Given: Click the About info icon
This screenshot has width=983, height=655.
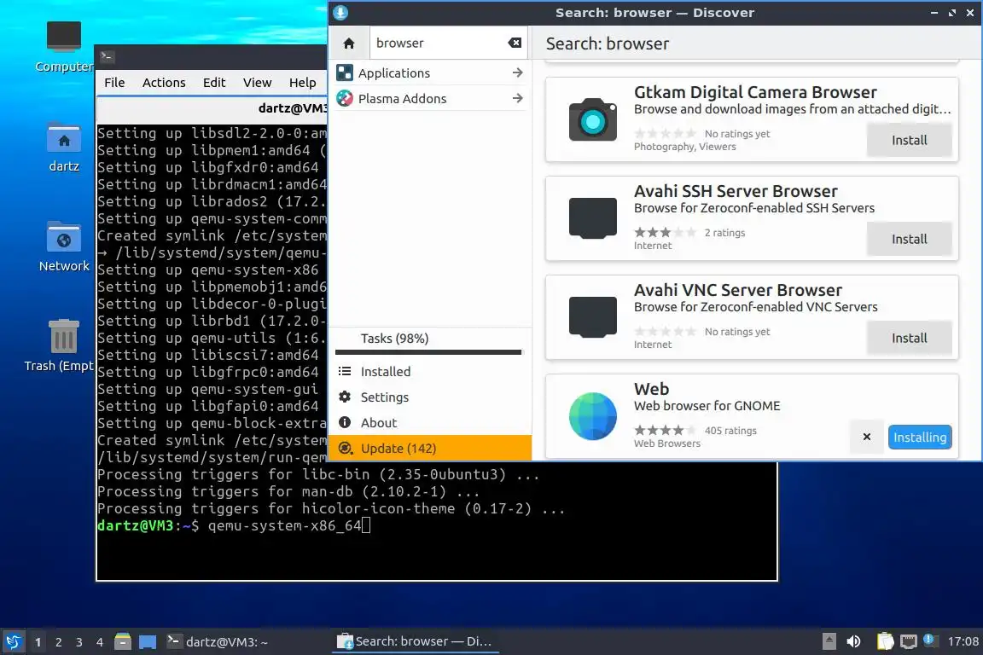Looking at the screenshot, I should 345,422.
